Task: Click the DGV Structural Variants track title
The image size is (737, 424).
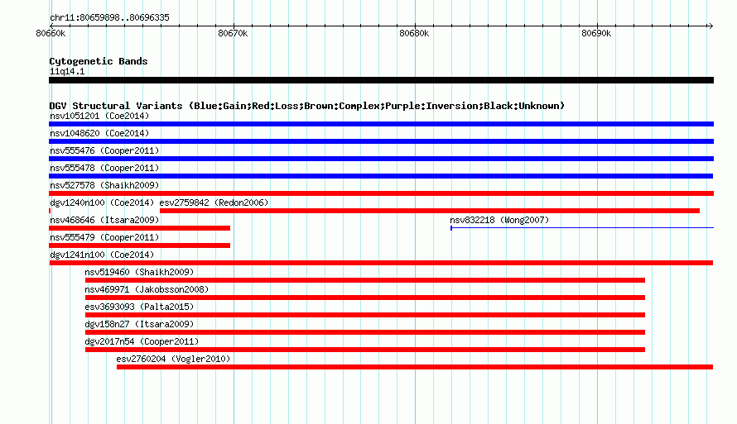Action: [x=307, y=106]
